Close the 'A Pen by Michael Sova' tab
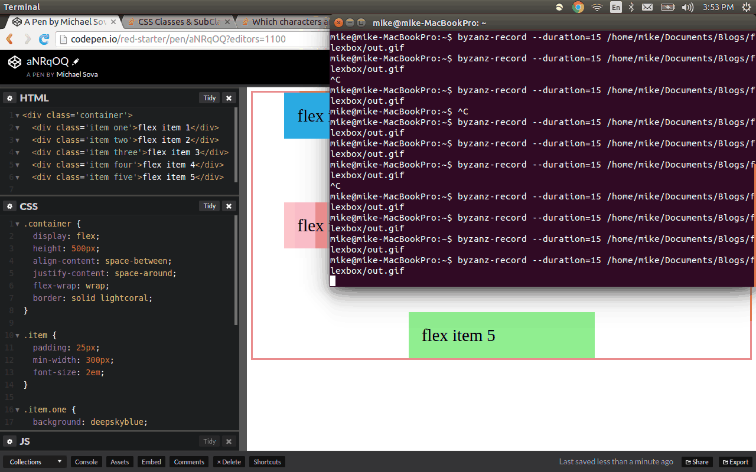This screenshot has height=472, width=756. pyautogui.click(x=113, y=22)
